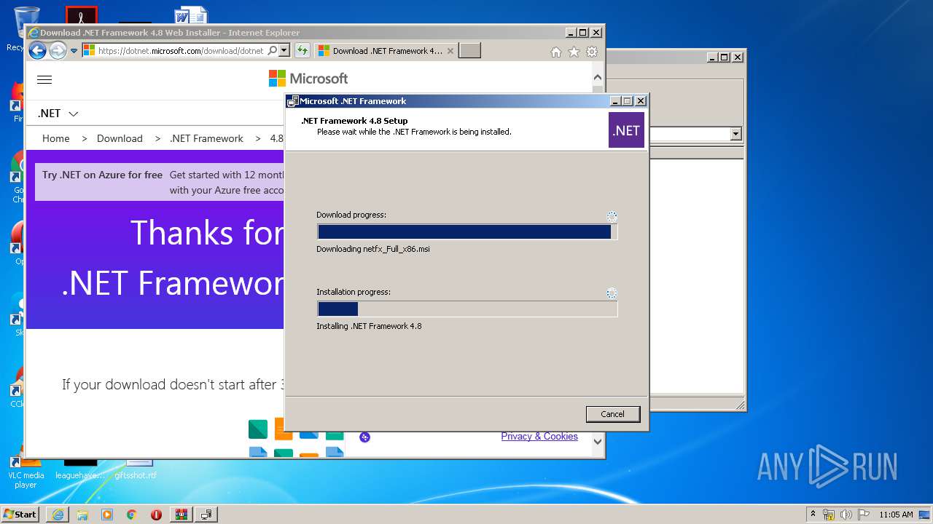Click the Microsoft .NET Framework title bar icon

(x=293, y=101)
